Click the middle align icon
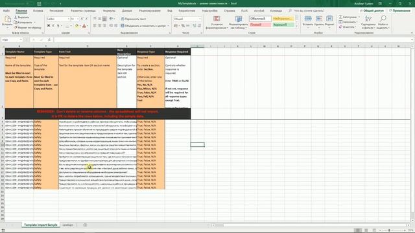 [x=99, y=19]
